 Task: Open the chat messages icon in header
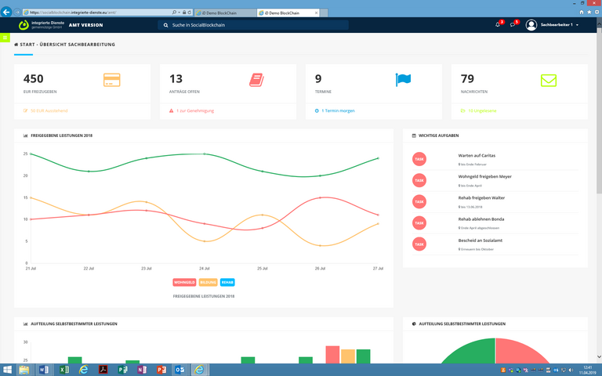pyautogui.click(x=513, y=25)
